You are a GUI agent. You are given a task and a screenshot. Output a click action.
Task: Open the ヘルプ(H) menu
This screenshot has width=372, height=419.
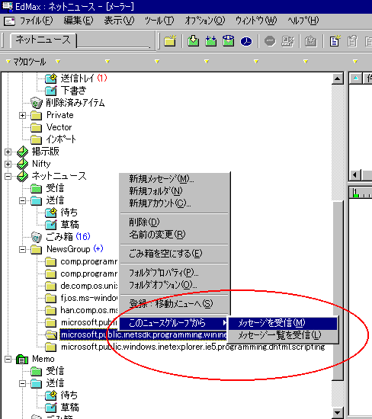coord(303,21)
